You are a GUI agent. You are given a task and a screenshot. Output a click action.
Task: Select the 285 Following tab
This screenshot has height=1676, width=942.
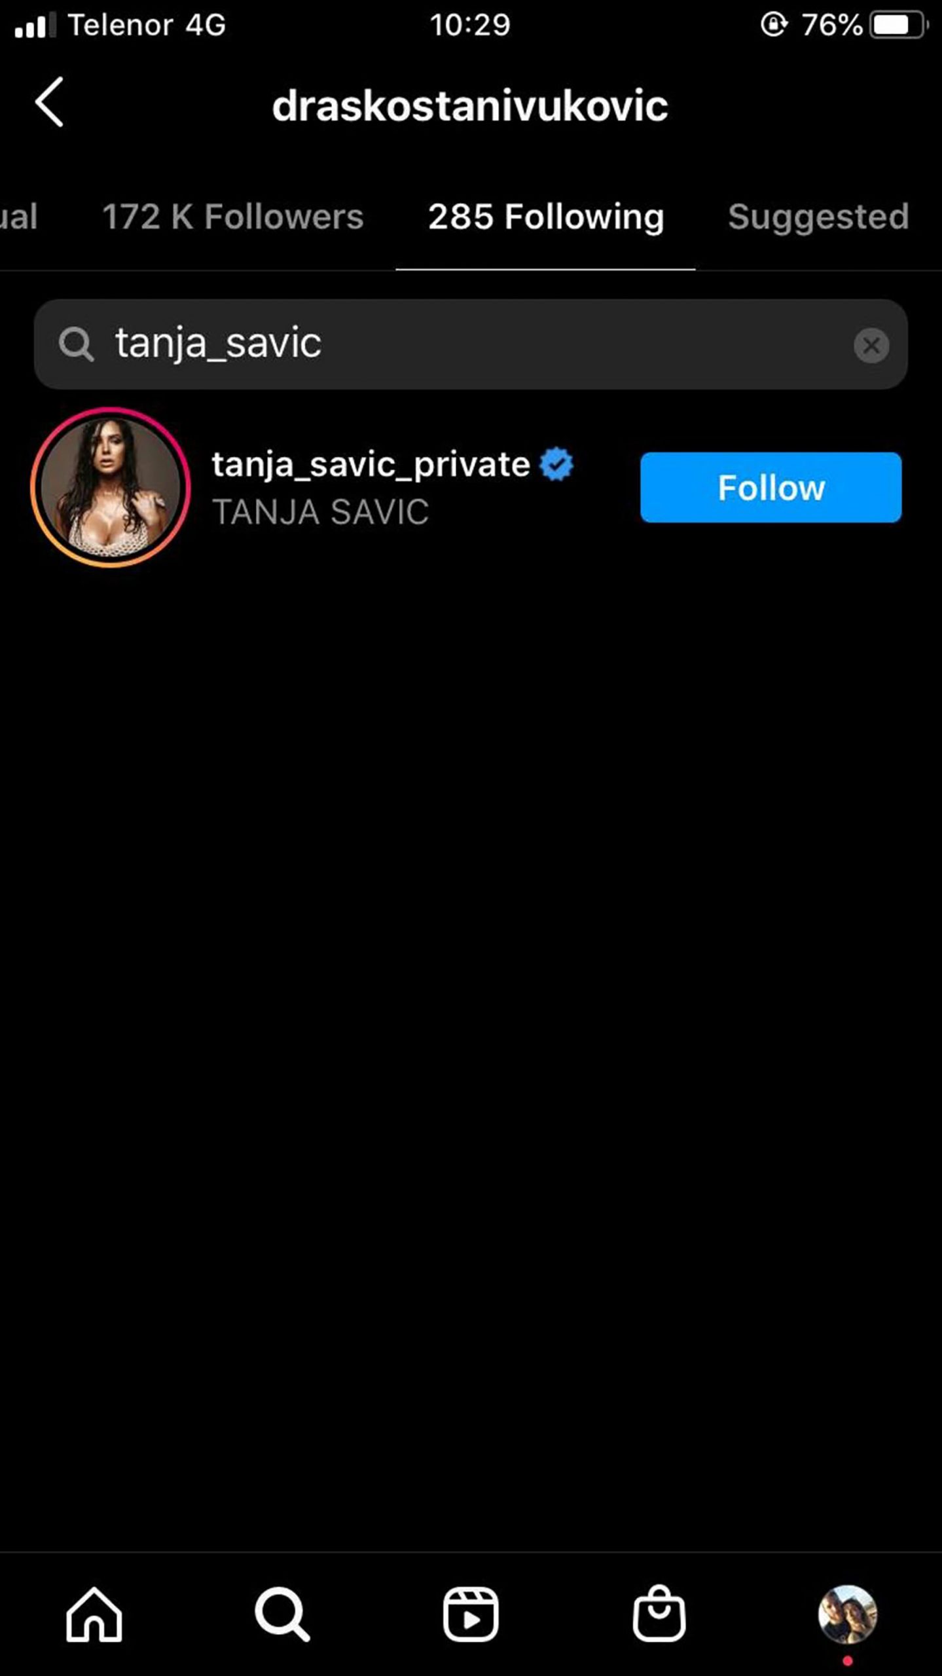coord(546,217)
